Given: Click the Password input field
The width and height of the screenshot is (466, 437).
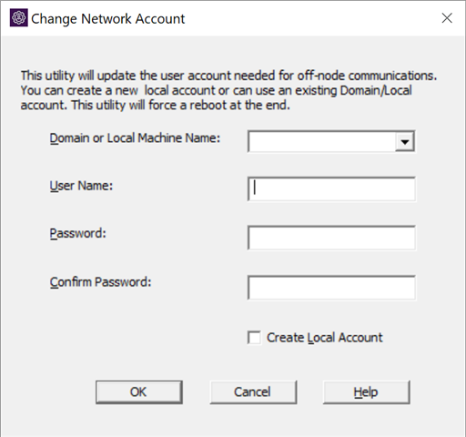Looking at the screenshot, I should click(x=331, y=238).
